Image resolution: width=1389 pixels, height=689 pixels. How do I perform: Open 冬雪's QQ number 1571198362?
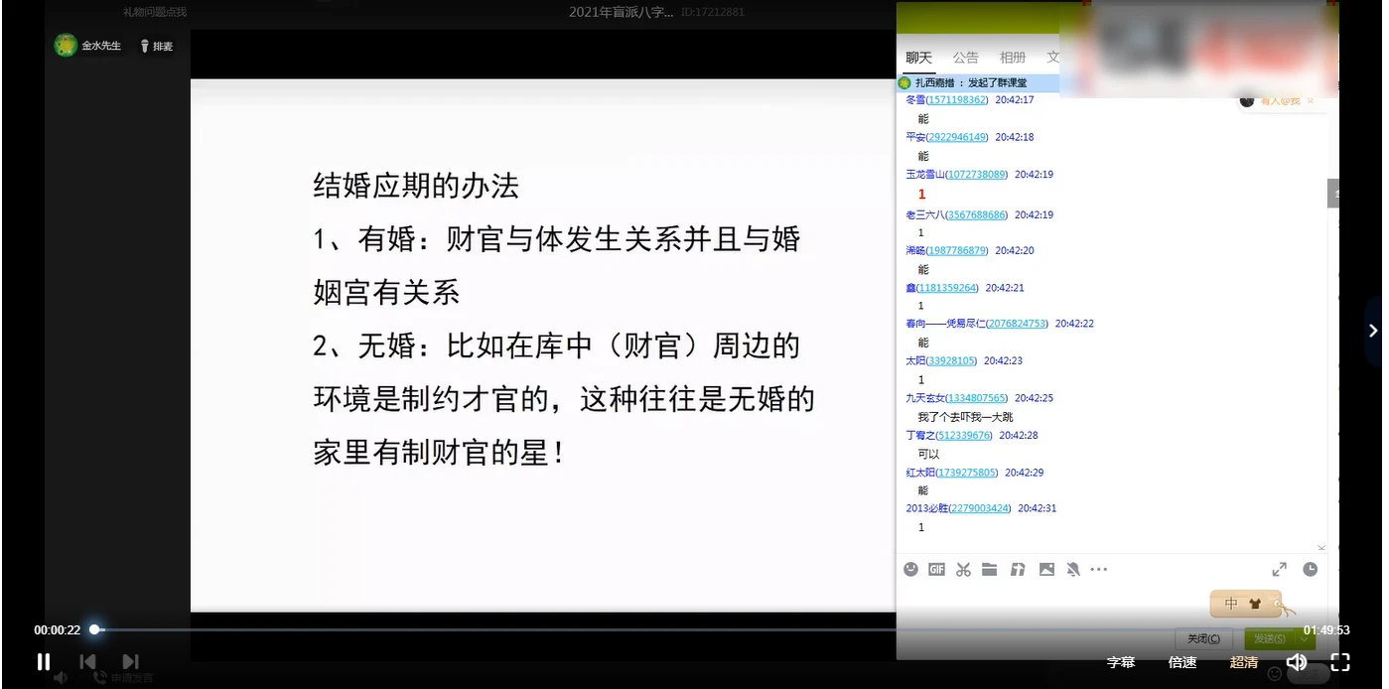click(x=957, y=100)
